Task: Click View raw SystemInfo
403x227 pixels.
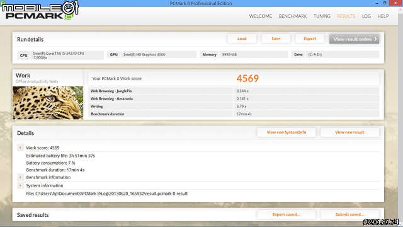Action: click(x=287, y=132)
